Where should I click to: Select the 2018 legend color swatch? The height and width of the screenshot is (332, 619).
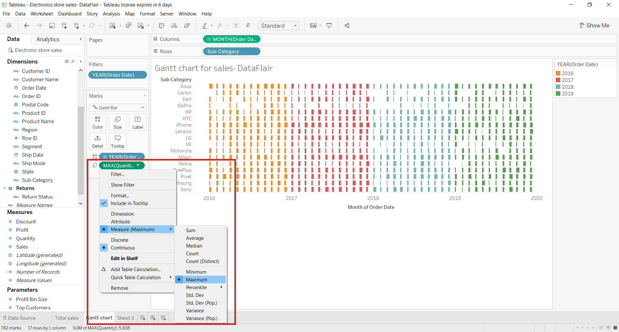coord(559,87)
